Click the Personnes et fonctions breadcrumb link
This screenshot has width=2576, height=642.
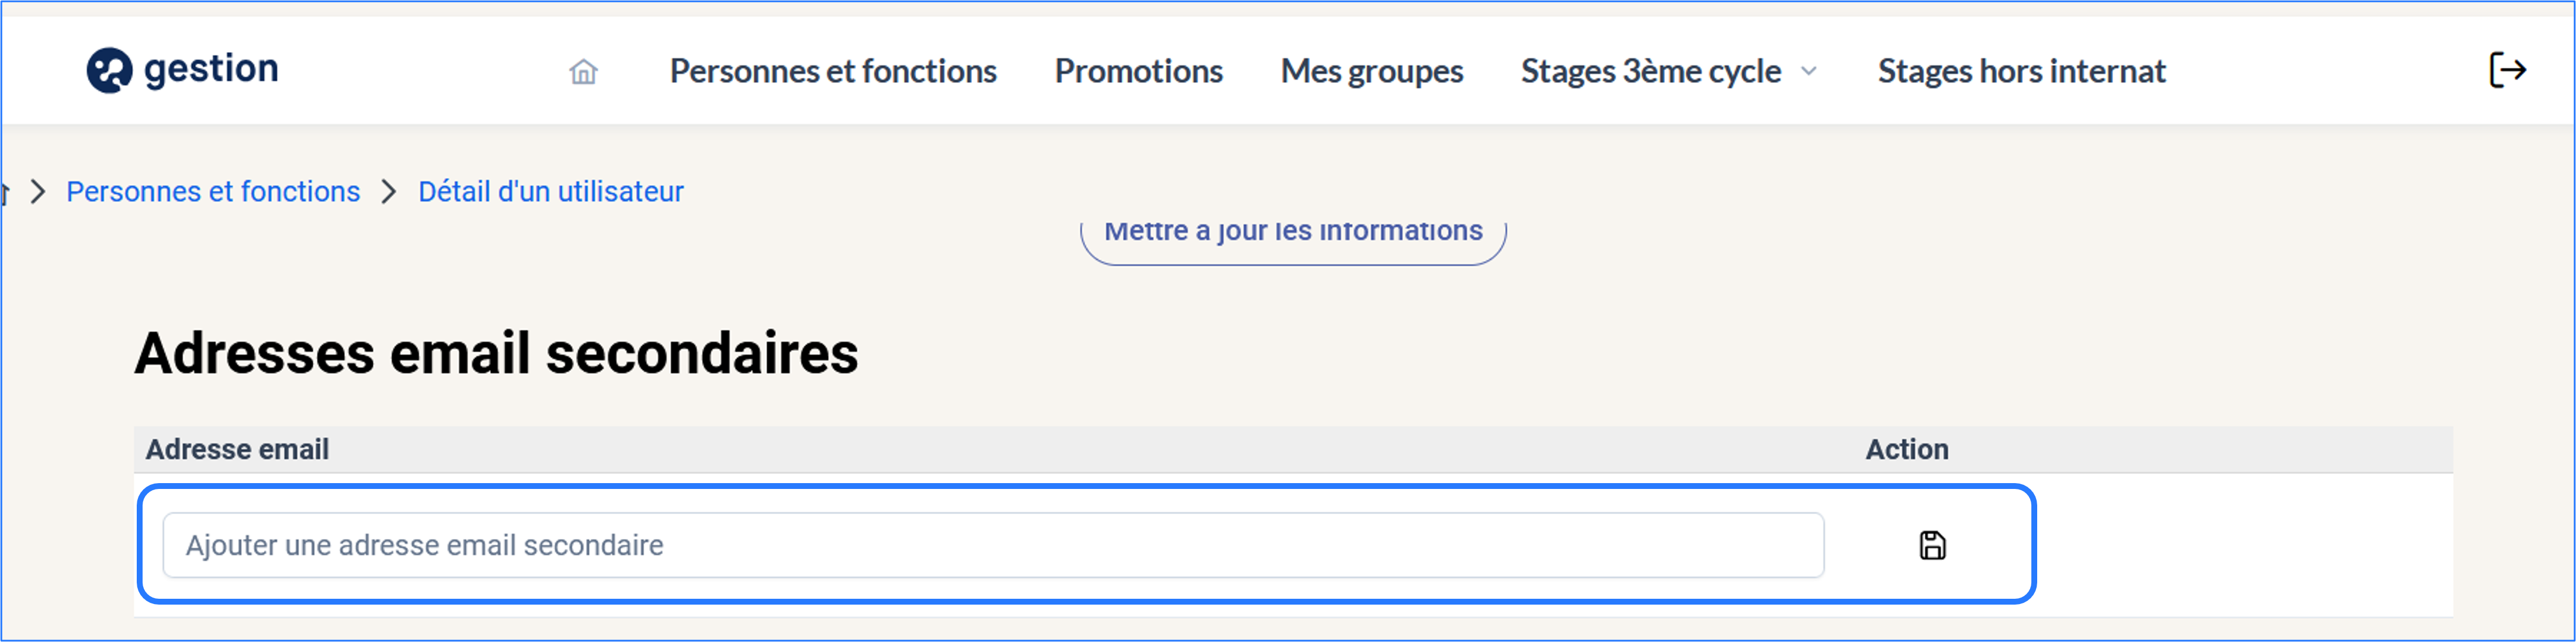(x=213, y=191)
